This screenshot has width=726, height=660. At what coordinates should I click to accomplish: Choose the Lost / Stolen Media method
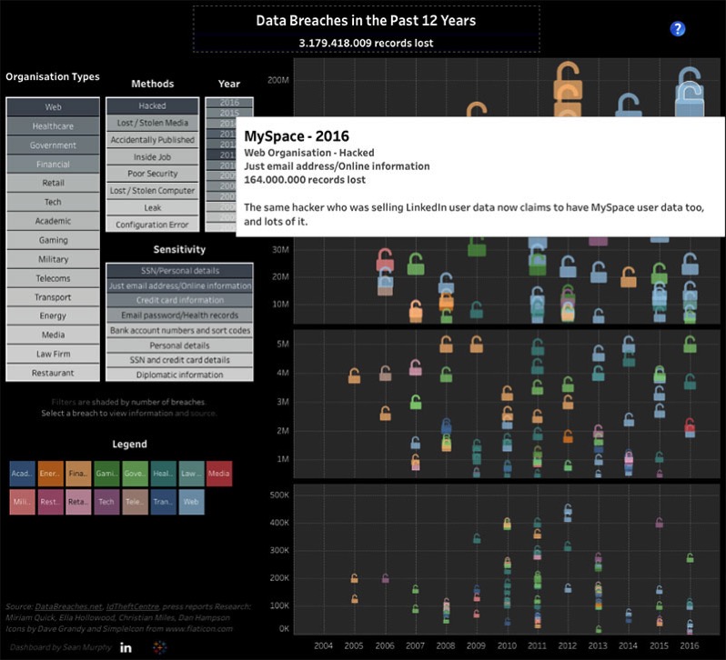[152, 123]
